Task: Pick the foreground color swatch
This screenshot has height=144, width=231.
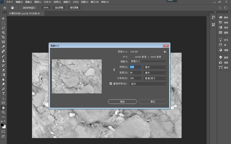Action: pyautogui.click(x=2, y=125)
